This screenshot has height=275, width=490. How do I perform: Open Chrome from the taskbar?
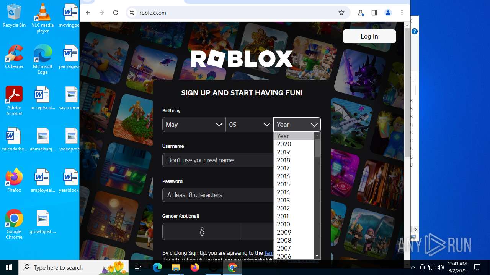(232, 267)
